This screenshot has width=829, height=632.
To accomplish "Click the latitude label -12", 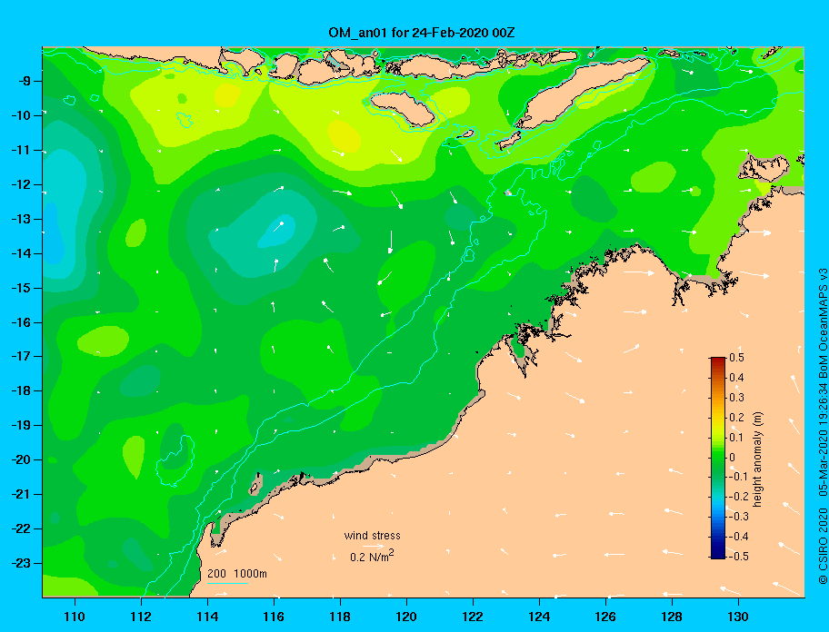I will pos(22,185).
